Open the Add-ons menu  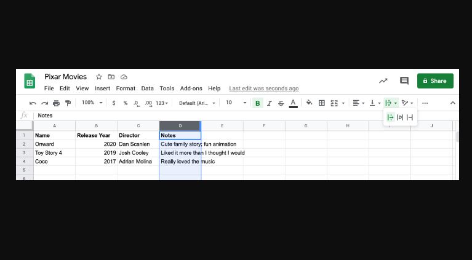click(191, 89)
